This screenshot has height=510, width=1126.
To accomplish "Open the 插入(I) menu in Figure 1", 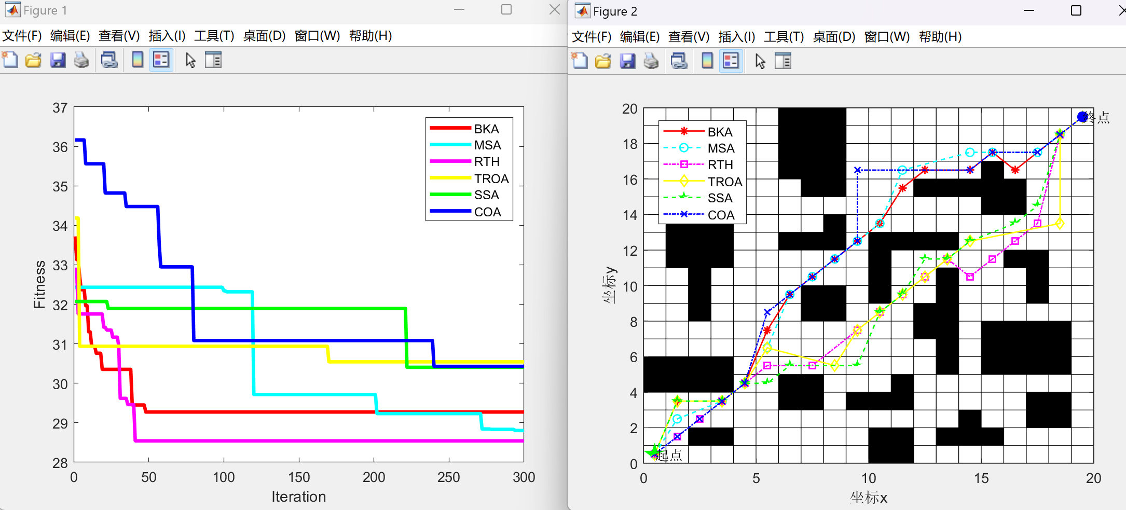I will coord(167,36).
